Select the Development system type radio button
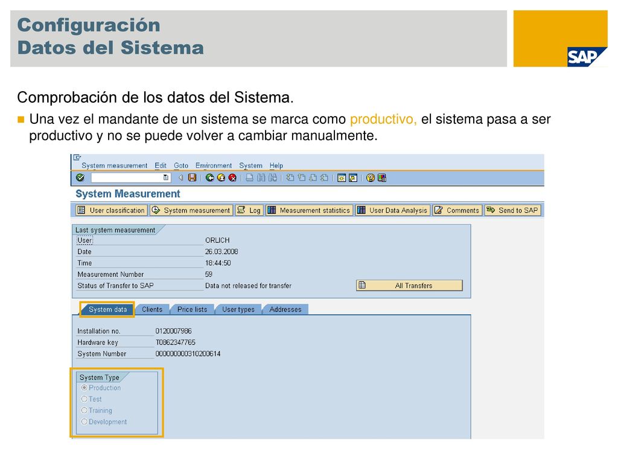 tap(84, 422)
